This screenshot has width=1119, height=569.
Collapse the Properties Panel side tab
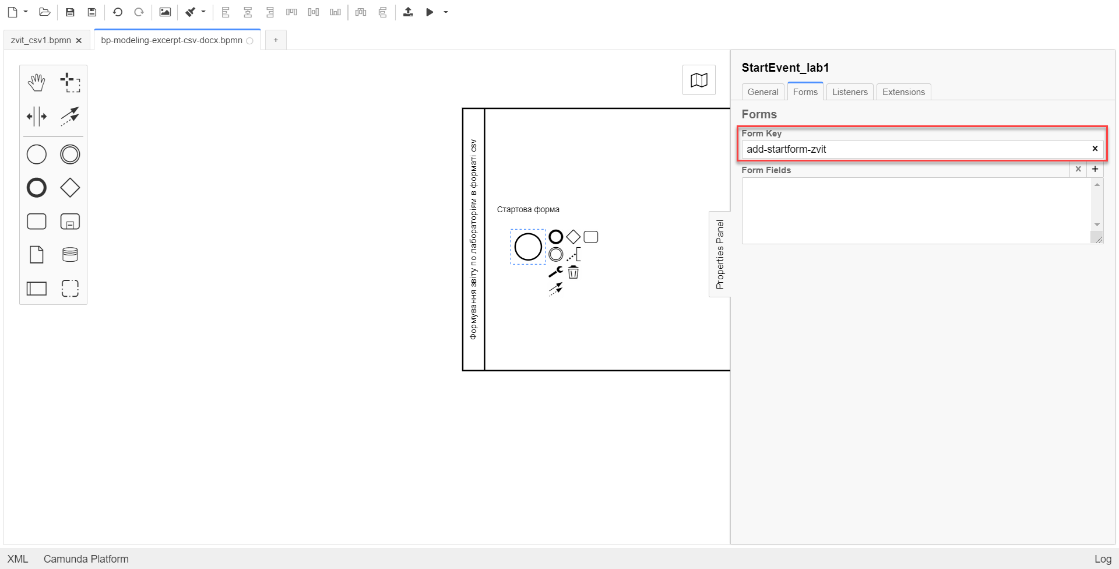pos(720,254)
